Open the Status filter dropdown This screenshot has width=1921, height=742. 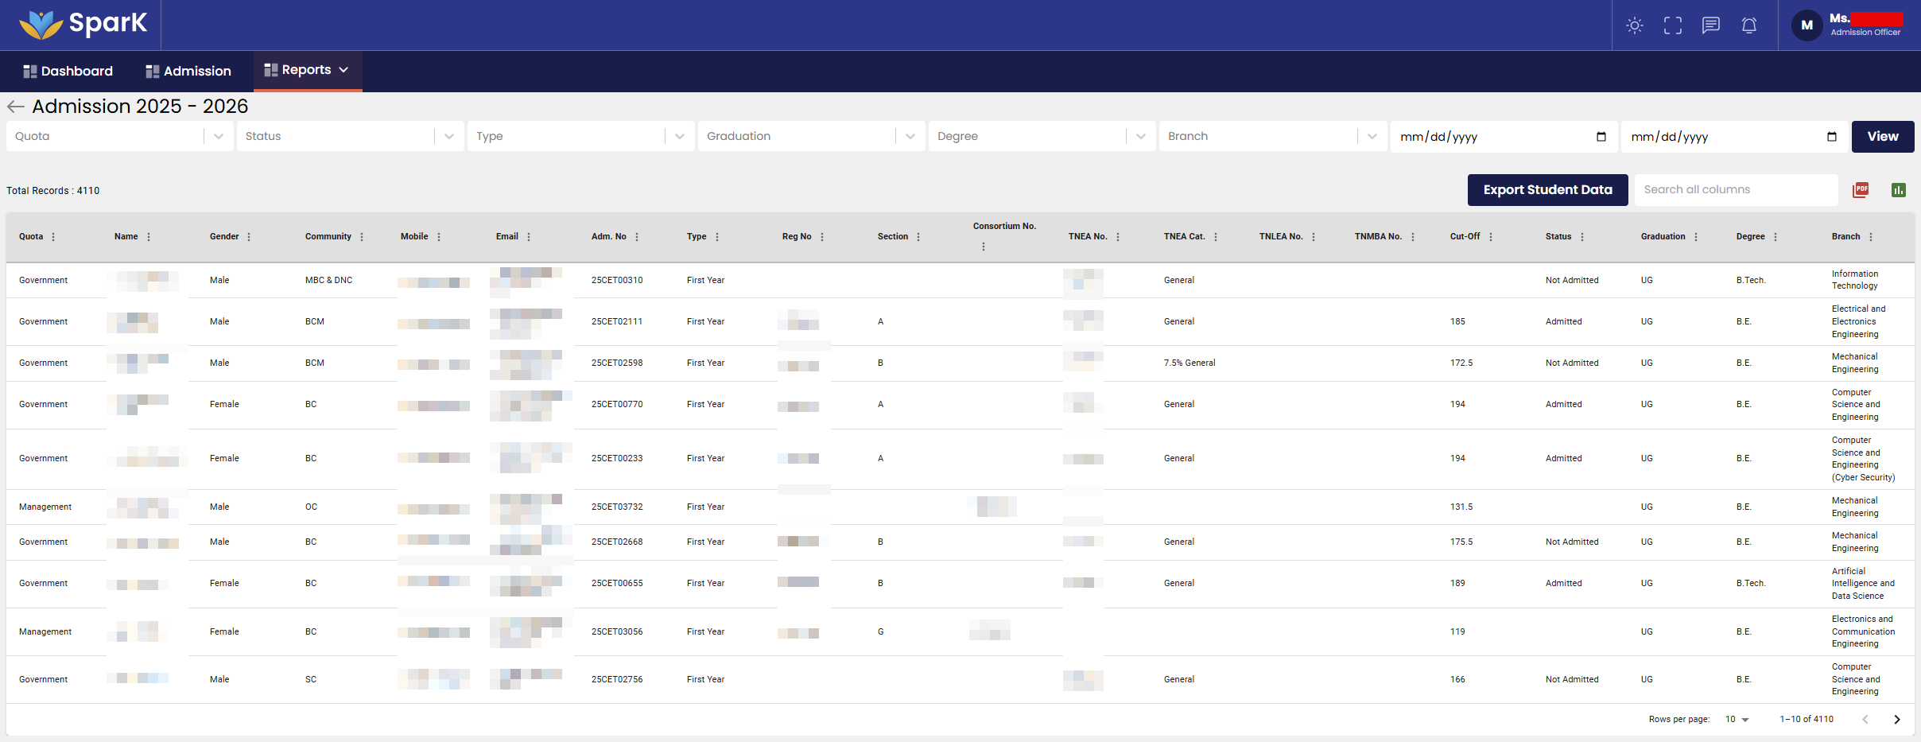[x=448, y=137]
